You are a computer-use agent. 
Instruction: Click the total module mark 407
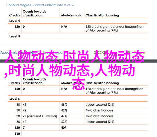(x=64, y=128)
